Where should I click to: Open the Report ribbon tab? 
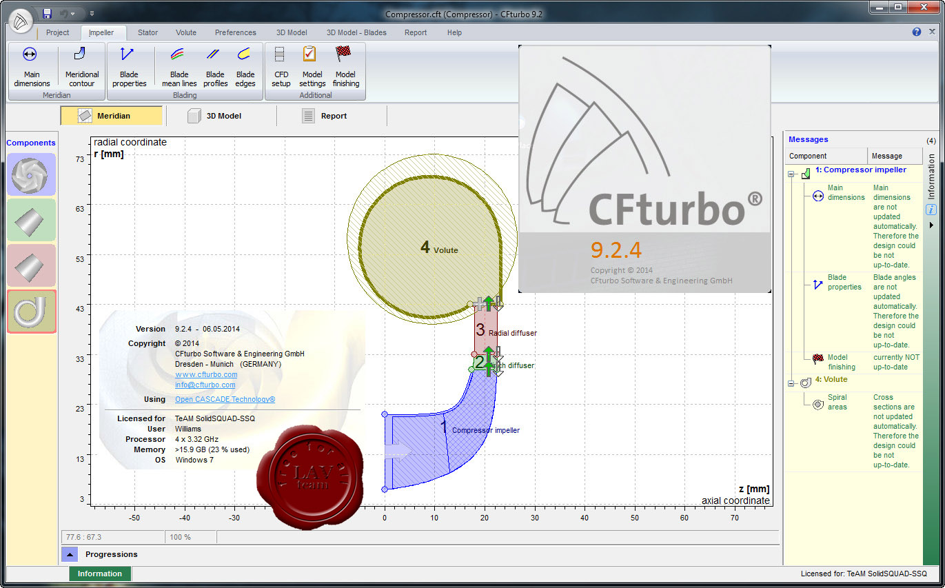[416, 32]
